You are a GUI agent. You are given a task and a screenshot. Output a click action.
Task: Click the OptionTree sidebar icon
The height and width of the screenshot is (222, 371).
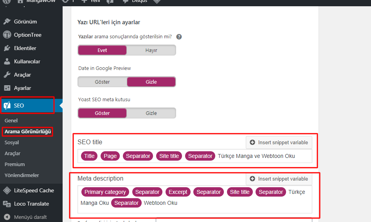click(7, 35)
